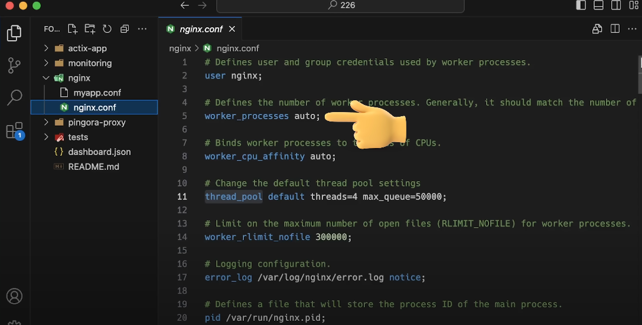Click the 'user nginx;' line
The width and height of the screenshot is (642, 325).
point(233,75)
